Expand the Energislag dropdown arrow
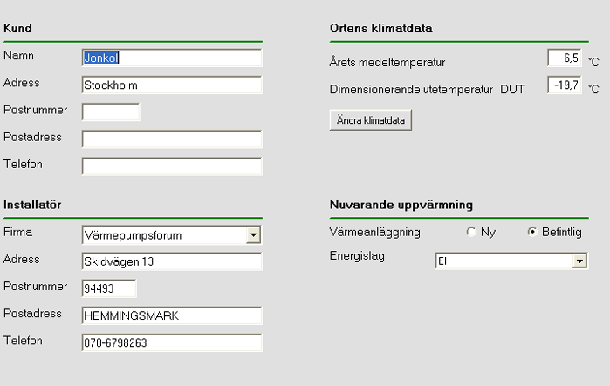This screenshot has height=386, width=610. point(579,261)
